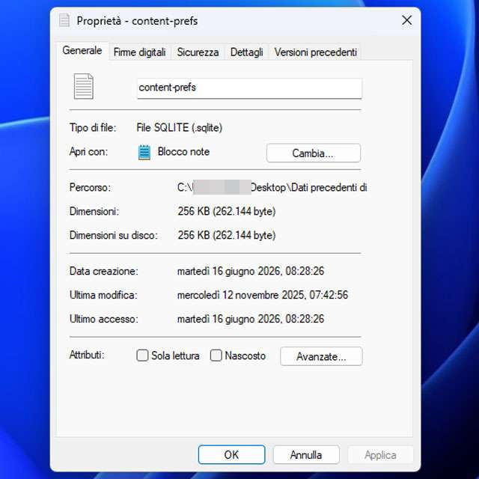Viewport: 479px width, 479px height.
Task: Click the Ultima modifica date mercoledì 12 novembre
Action: pyautogui.click(x=263, y=295)
